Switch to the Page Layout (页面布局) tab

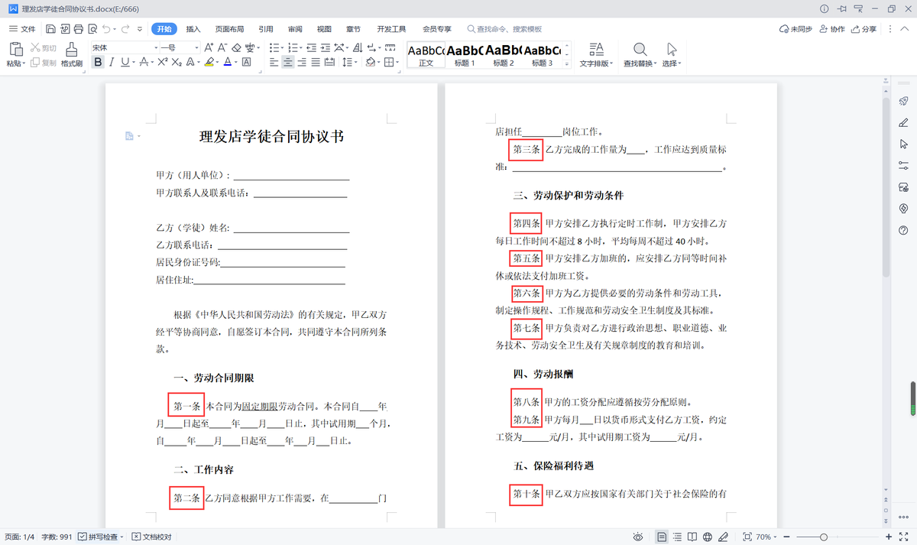[229, 29]
